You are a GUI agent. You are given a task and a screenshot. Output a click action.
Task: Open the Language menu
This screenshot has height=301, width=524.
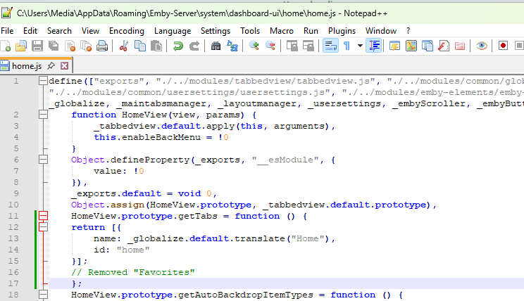coord(173,31)
